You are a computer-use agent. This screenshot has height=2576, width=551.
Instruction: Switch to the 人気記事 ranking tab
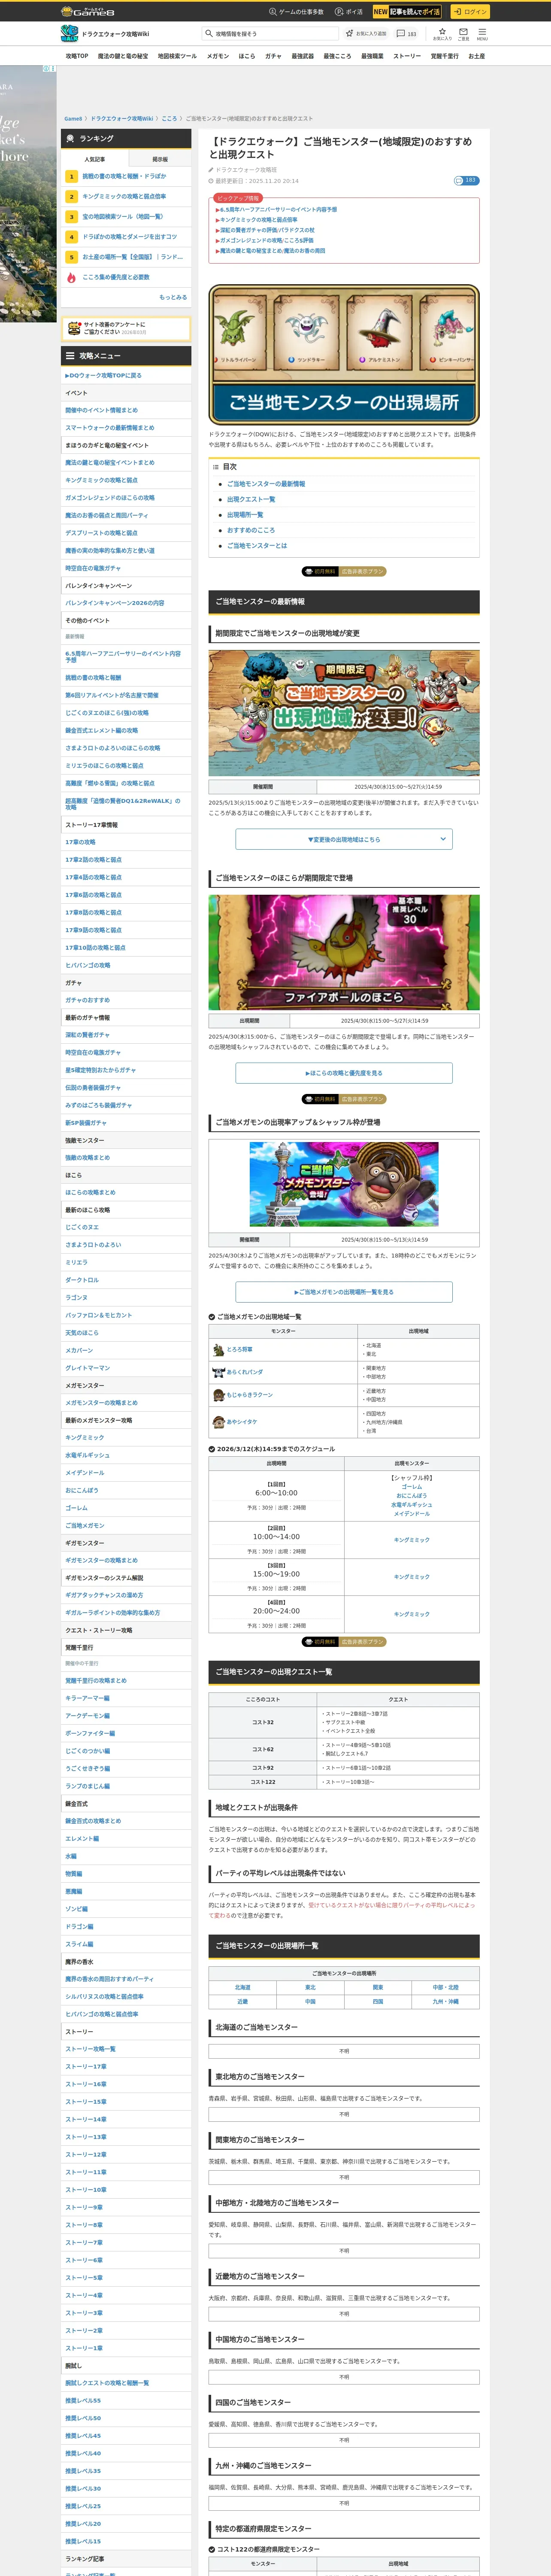[95, 159]
